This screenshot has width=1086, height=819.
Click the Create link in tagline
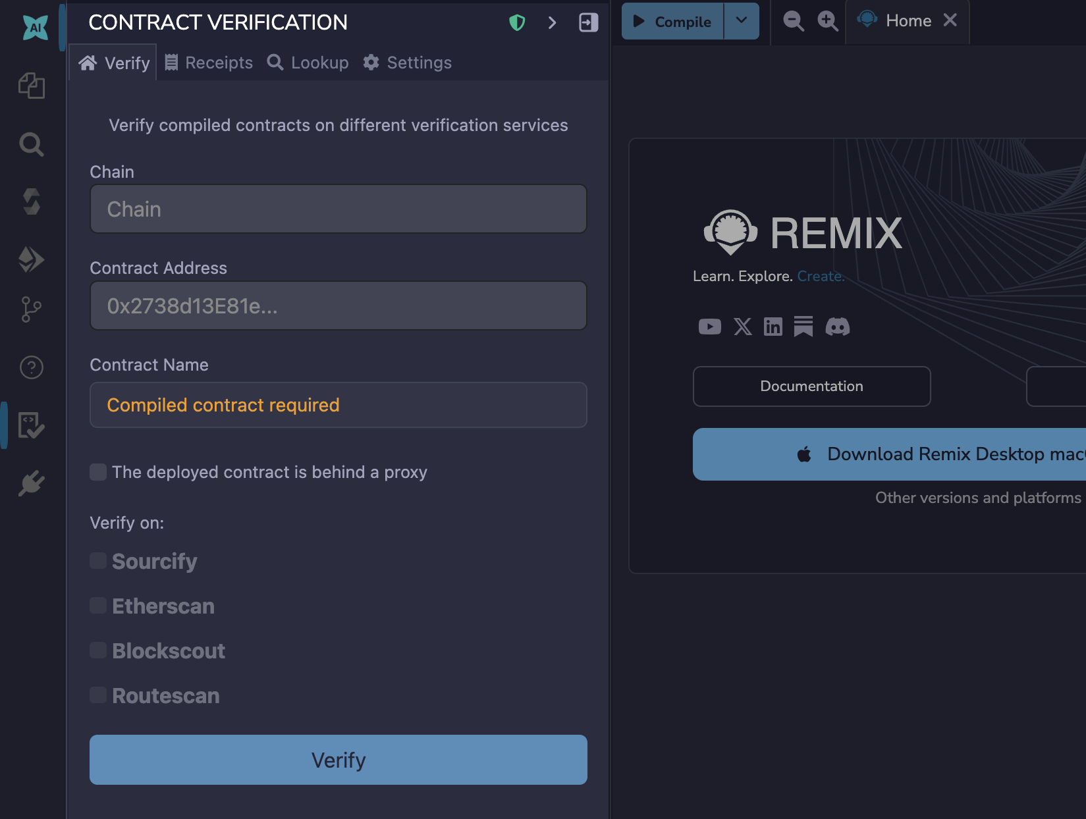[x=821, y=276]
